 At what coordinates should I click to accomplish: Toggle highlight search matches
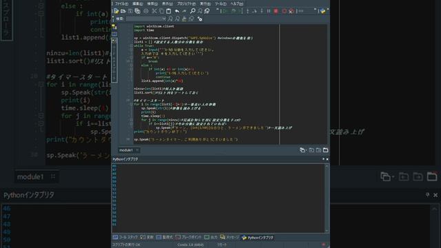(184, 19)
